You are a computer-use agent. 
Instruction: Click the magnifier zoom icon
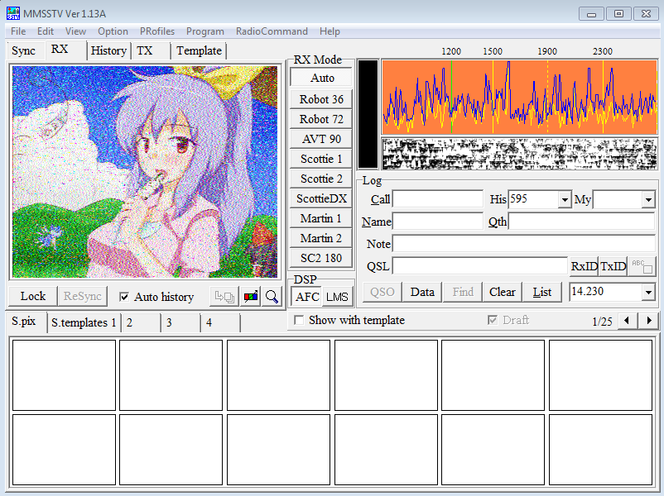point(272,297)
